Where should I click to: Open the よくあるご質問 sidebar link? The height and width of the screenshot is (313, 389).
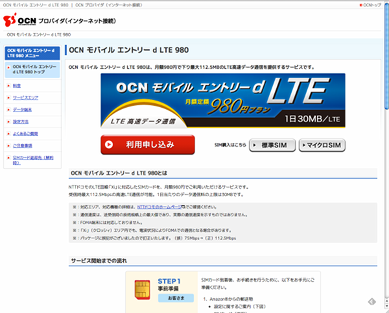click(x=25, y=134)
